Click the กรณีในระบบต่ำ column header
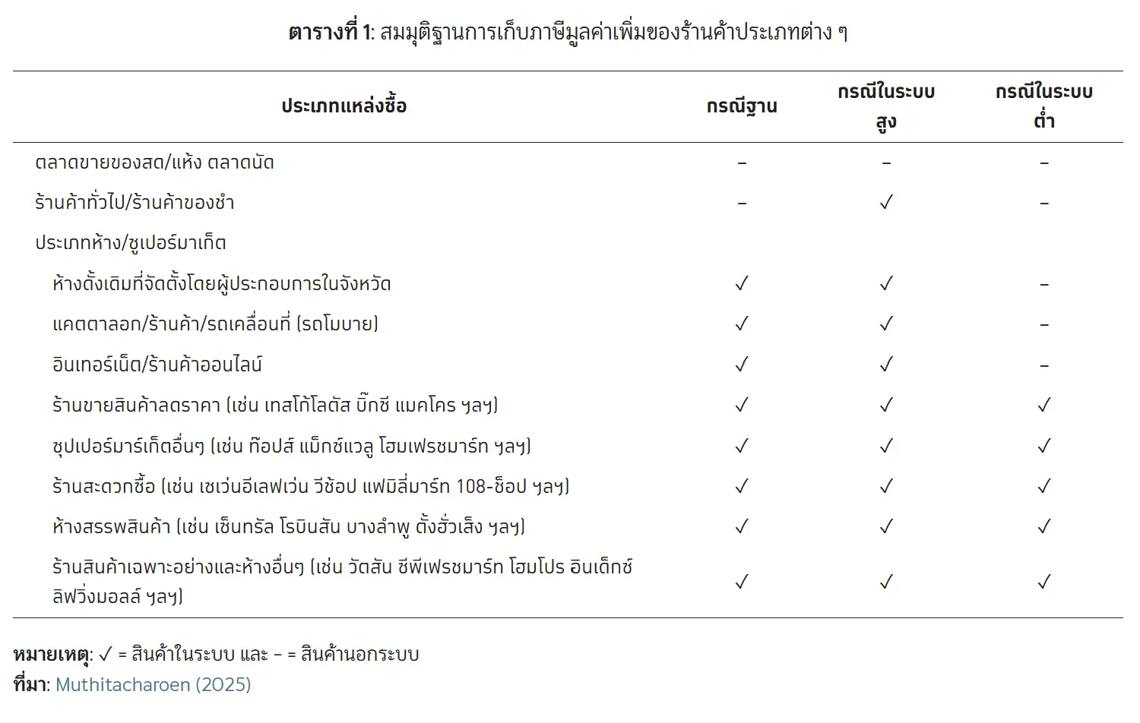This screenshot has height=723, width=1140. (1044, 106)
